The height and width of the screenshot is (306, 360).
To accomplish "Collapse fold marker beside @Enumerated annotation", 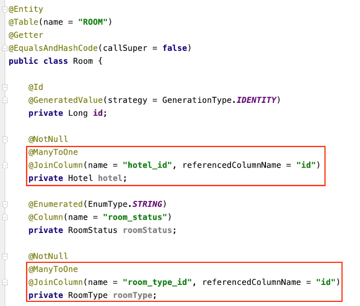I will (x=5, y=204).
